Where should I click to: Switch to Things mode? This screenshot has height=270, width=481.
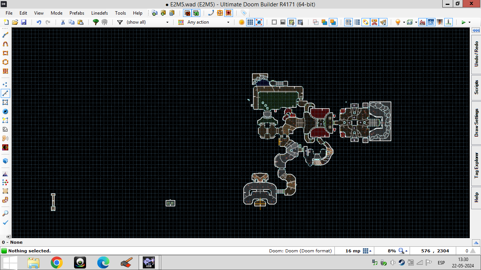pyautogui.click(x=5, y=111)
